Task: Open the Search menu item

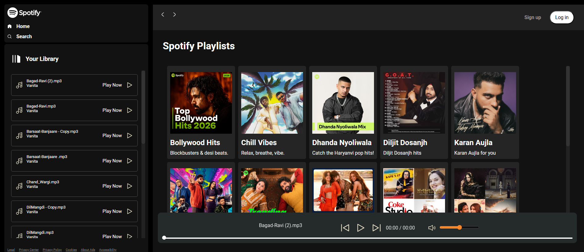Action: [24, 37]
